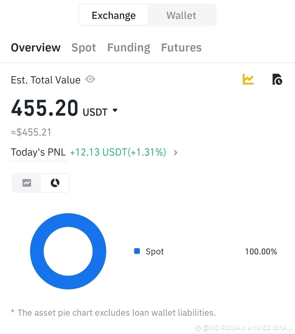
Task: Select the Wallet segment
Action: 181,15
